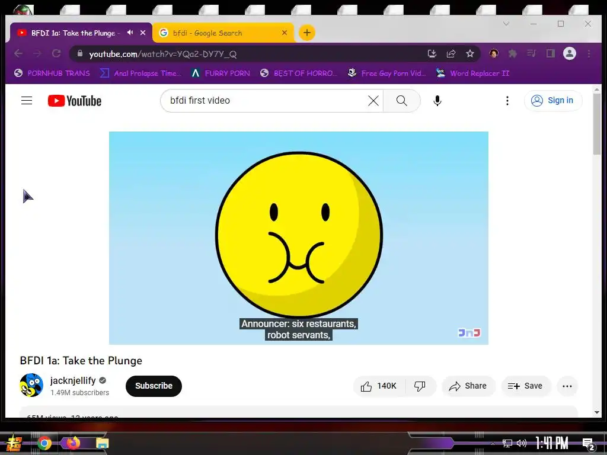Go back in browser history

click(x=18, y=53)
